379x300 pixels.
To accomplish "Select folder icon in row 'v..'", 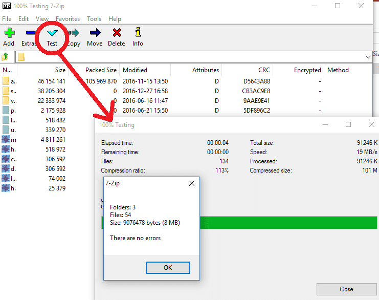I will [6, 100].
